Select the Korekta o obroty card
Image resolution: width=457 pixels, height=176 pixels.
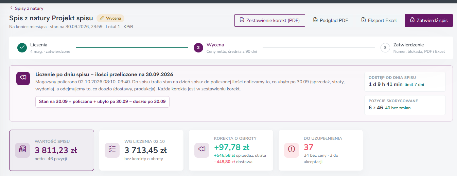(x=231, y=150)
